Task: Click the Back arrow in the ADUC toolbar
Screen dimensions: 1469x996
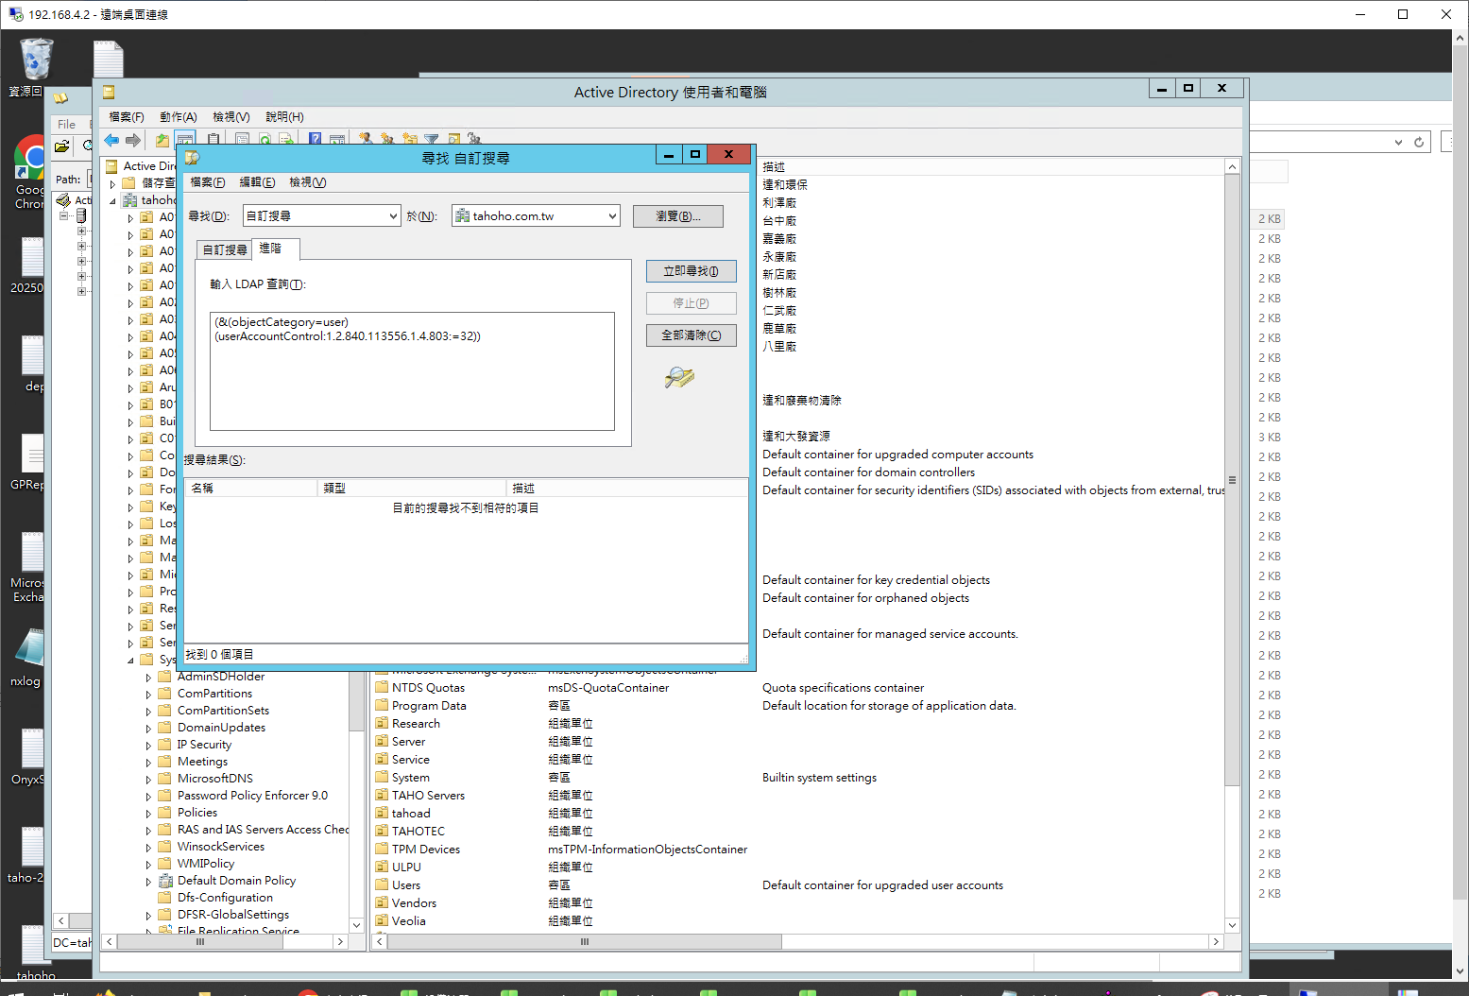Action: pos(111,141)
